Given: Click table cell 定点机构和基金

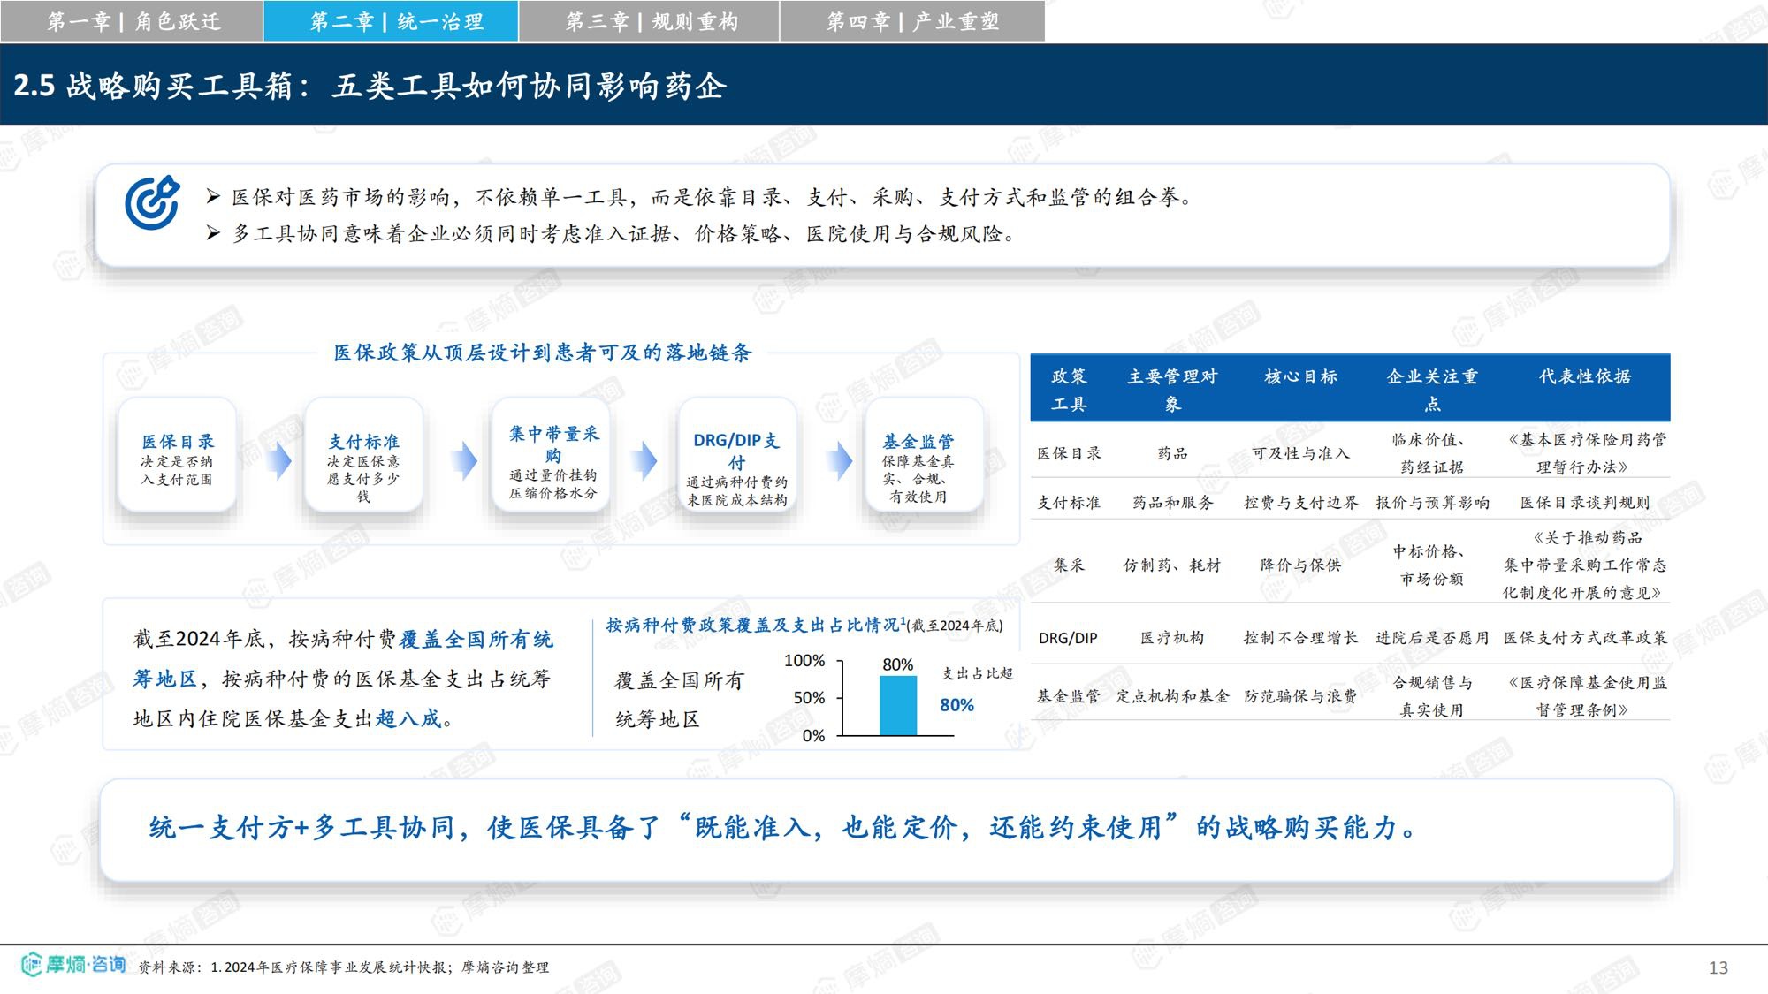Looking at the screenshot, I should click(x=1172, y=696).
